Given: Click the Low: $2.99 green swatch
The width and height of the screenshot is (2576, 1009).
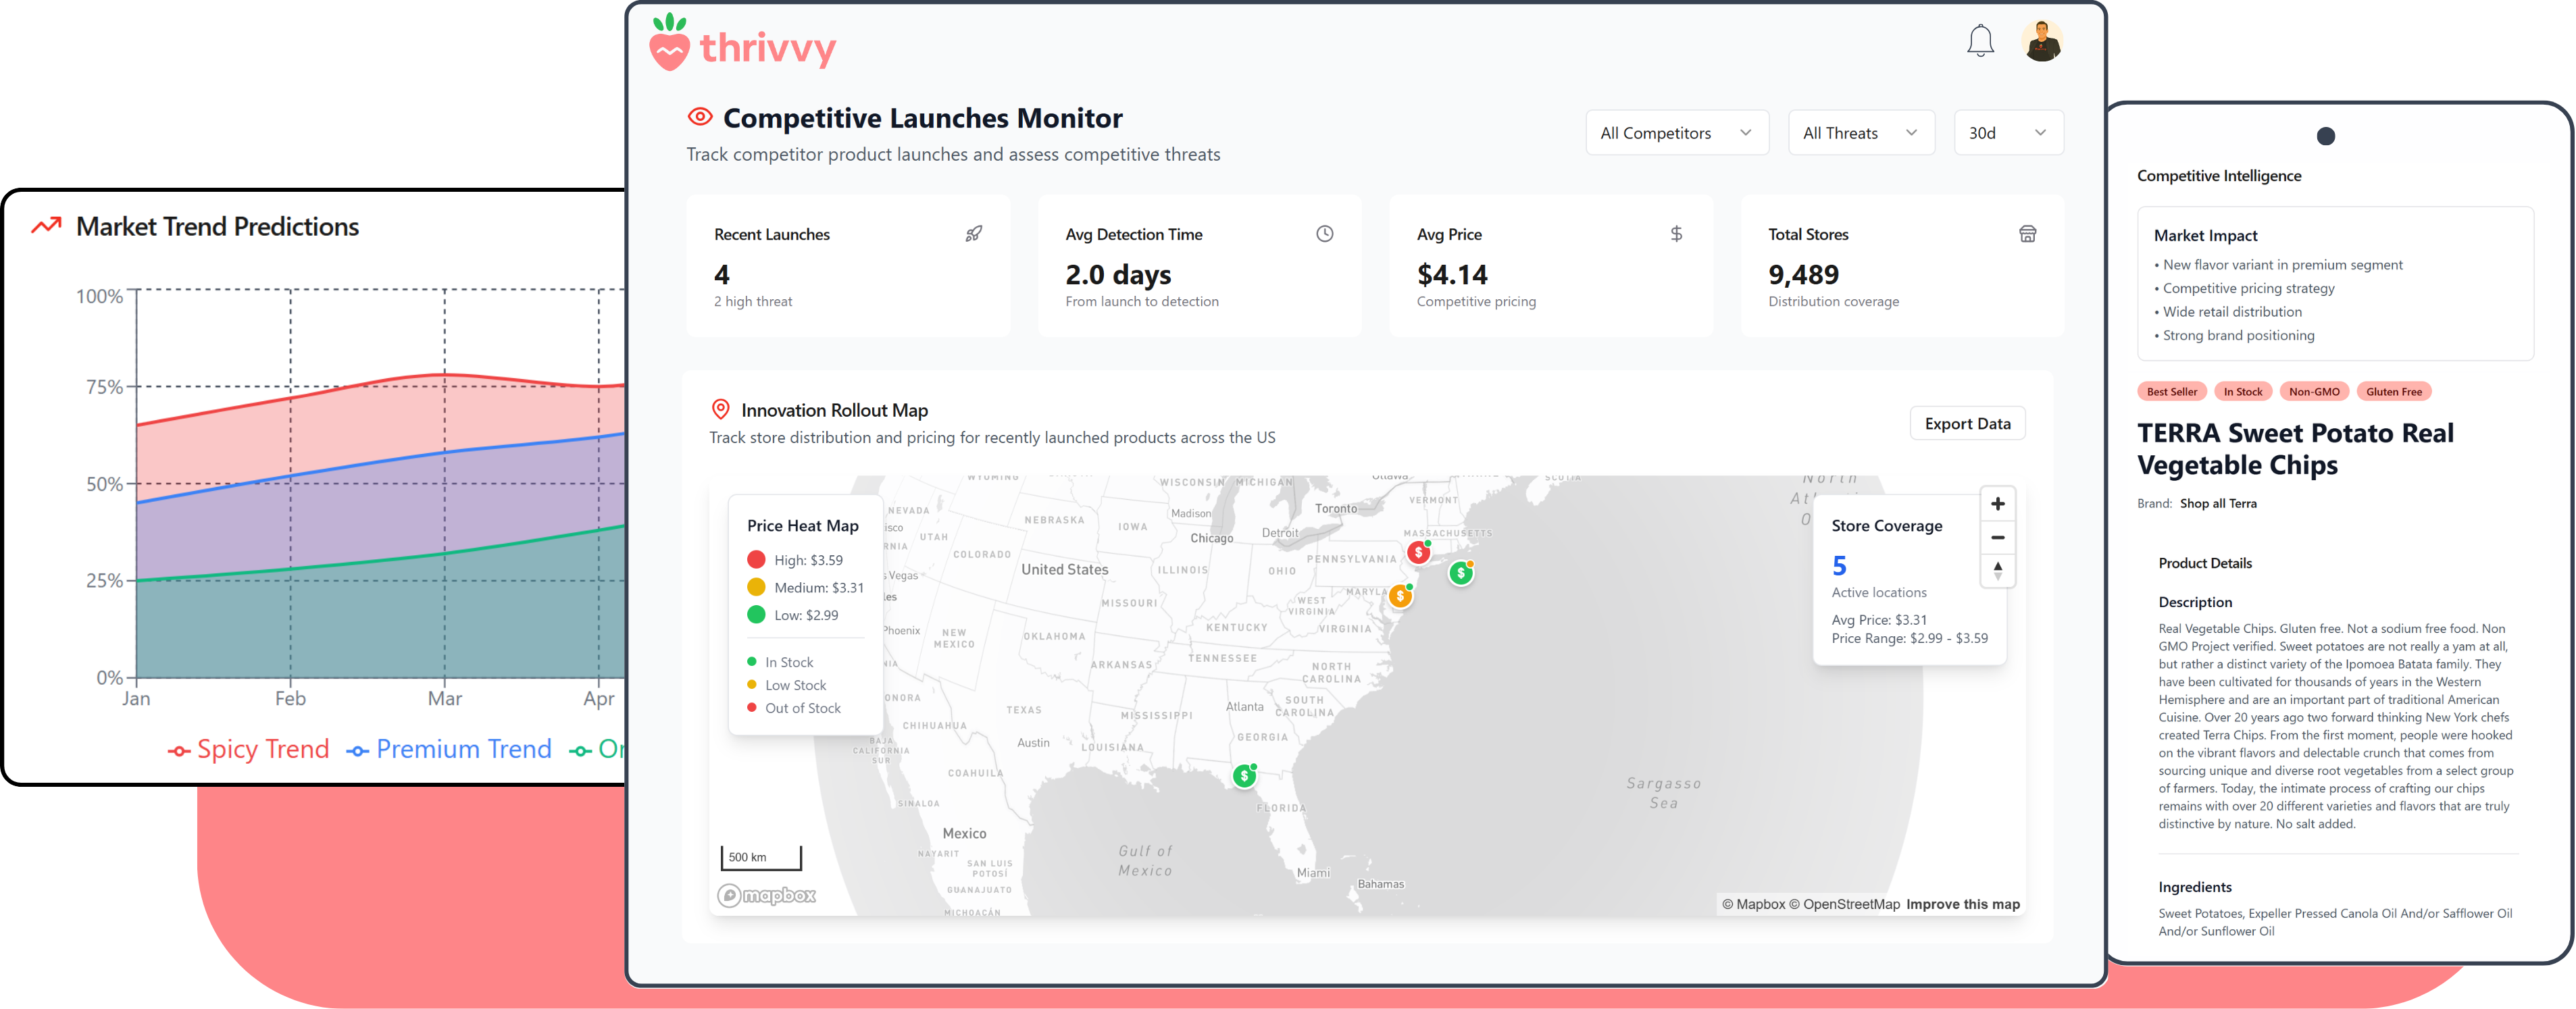Looking at the screenshot, I should point(756,615).
